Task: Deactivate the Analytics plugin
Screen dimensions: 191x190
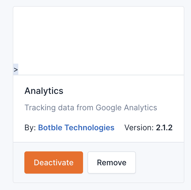Action: click(x=54, y=162)
